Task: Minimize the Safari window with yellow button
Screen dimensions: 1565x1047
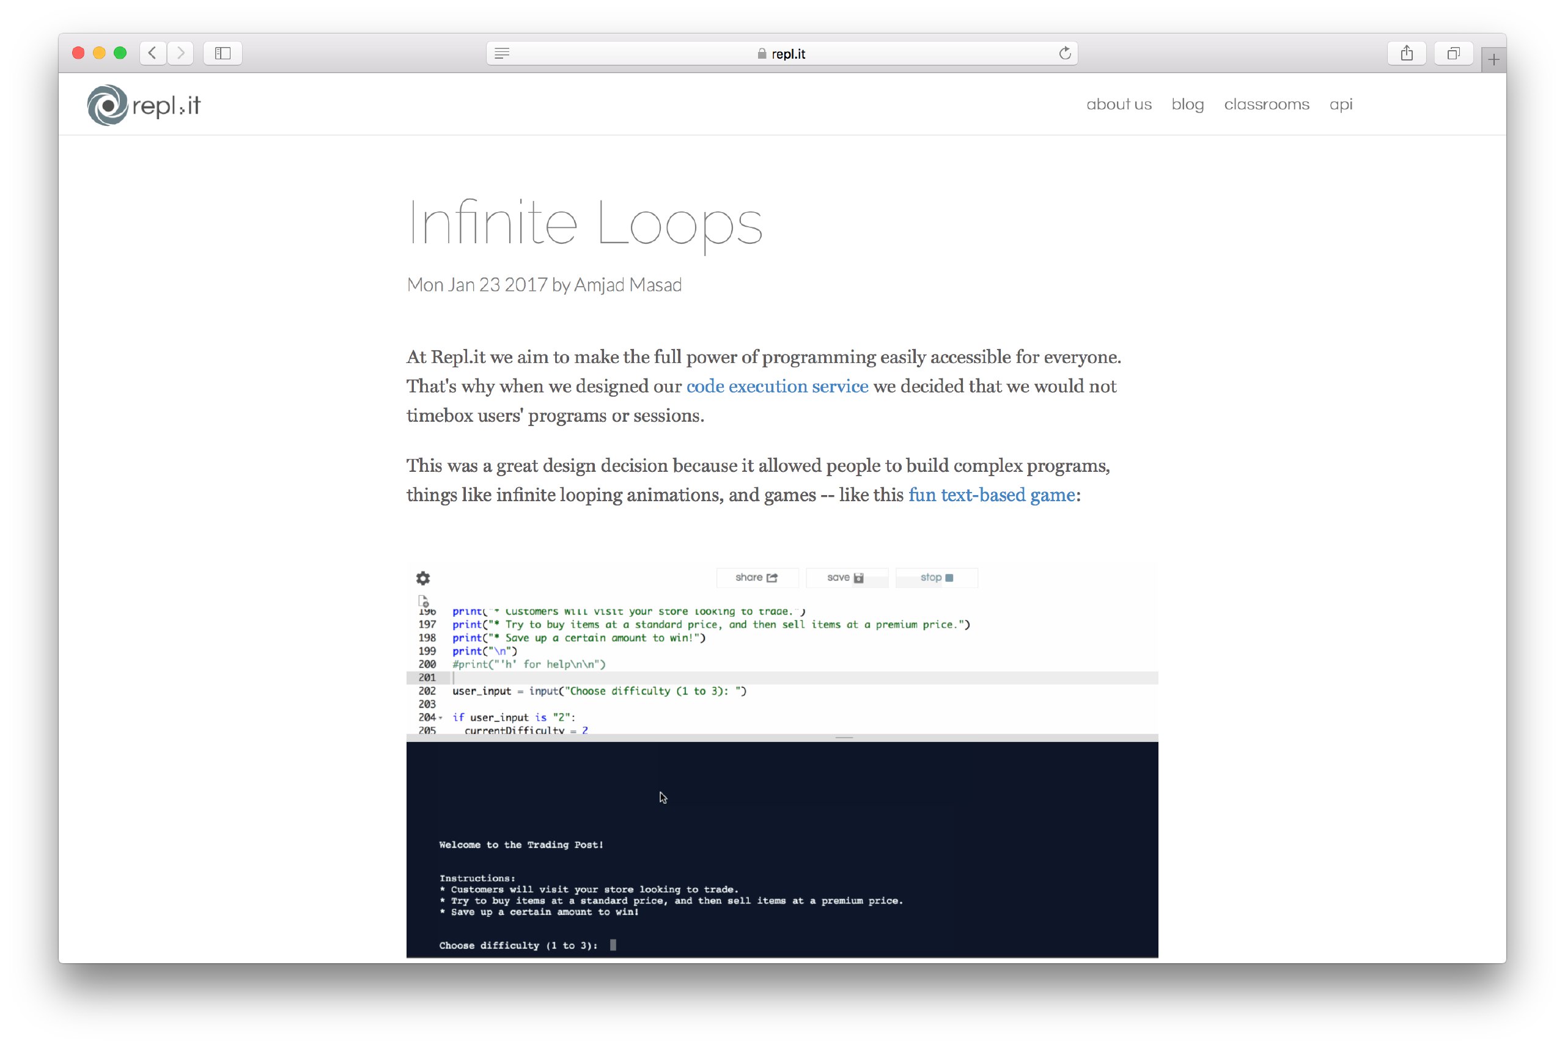Action: pyautogui.click(x=99, y=53)
